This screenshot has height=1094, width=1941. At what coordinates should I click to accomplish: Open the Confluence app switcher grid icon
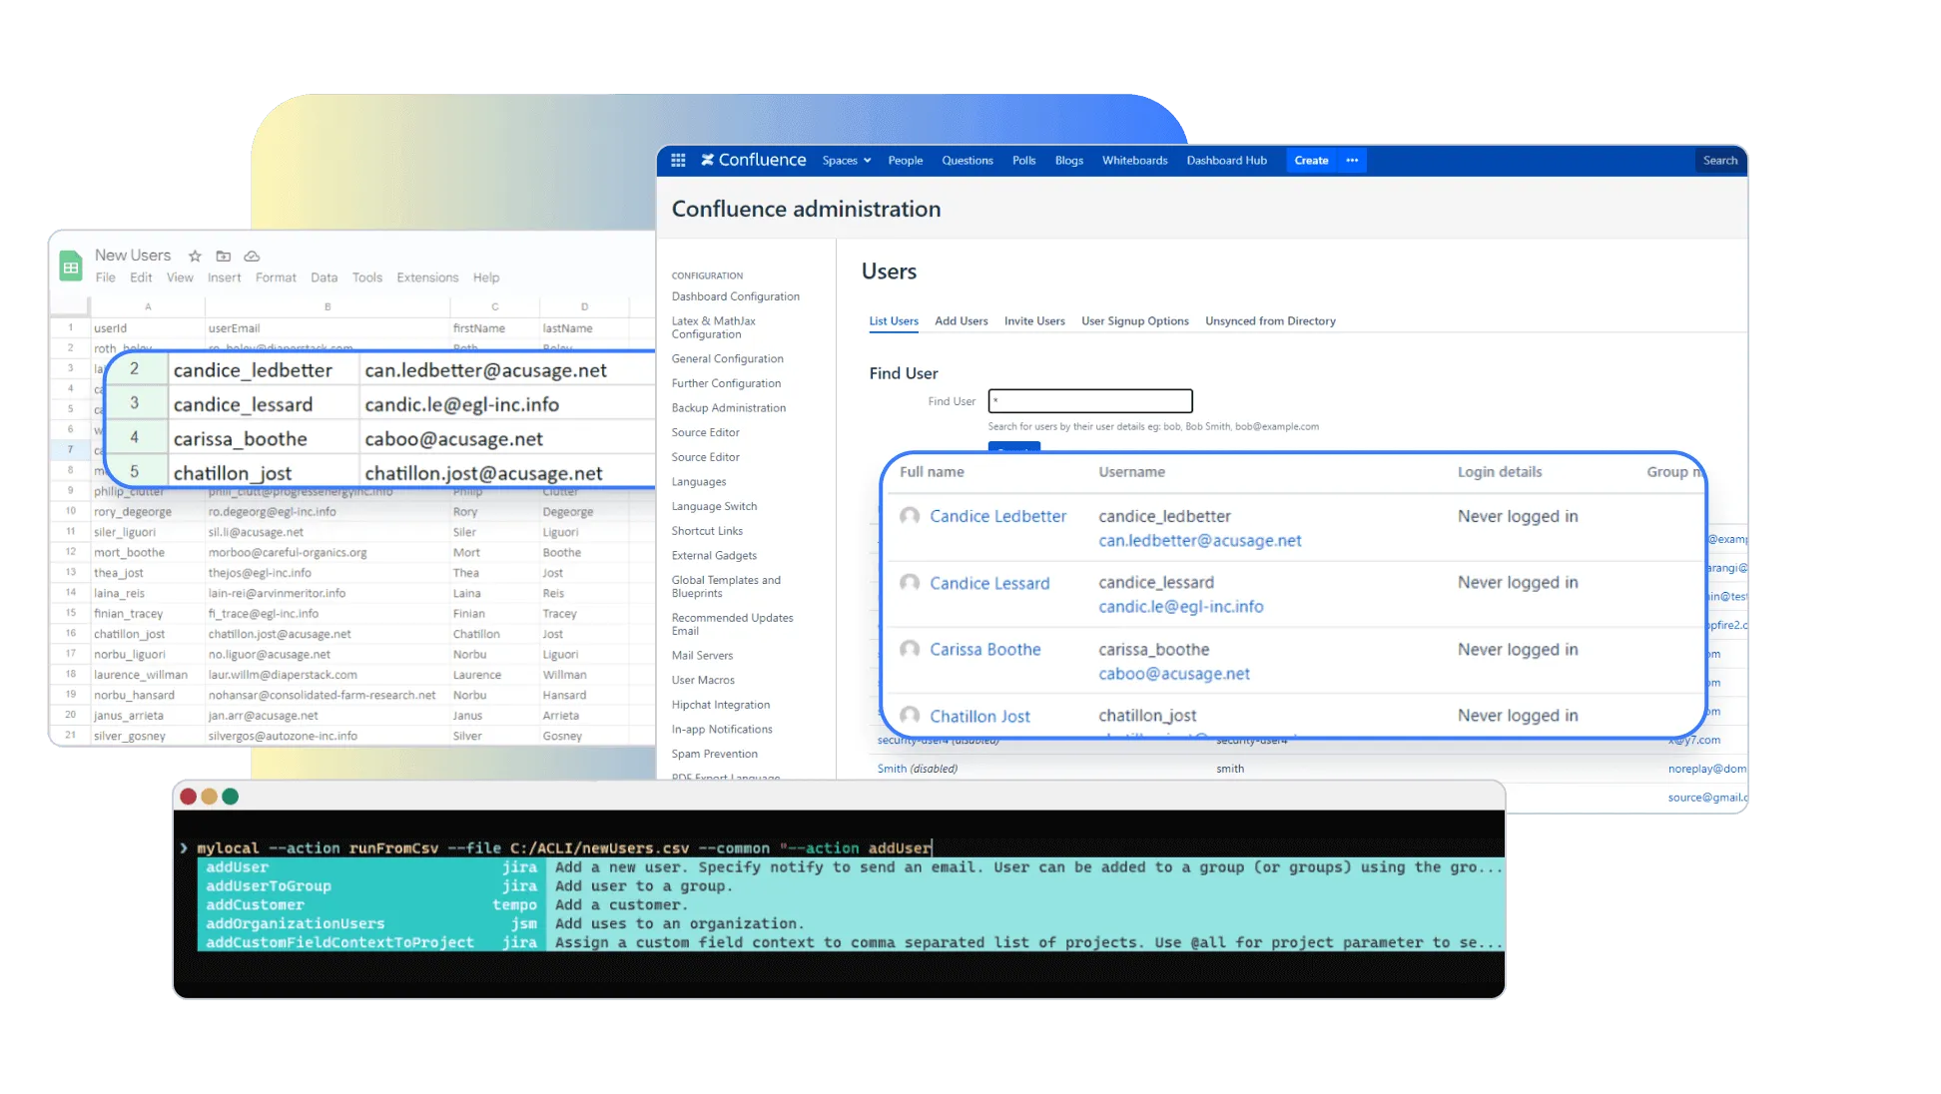678,160
